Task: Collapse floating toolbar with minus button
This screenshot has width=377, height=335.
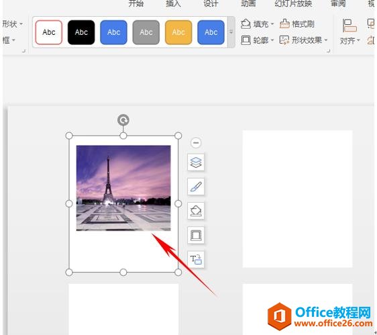Action: pos(196,143)
